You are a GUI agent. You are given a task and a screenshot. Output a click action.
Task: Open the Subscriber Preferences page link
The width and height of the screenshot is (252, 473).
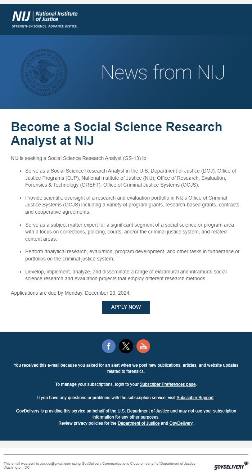(168, 384)
